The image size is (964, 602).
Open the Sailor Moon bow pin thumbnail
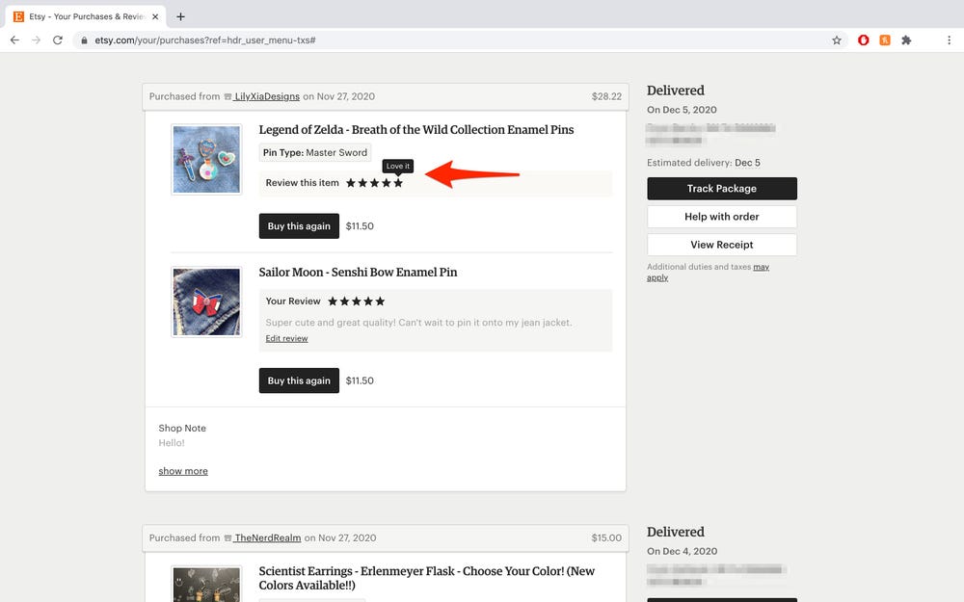(x=206, y=302)
